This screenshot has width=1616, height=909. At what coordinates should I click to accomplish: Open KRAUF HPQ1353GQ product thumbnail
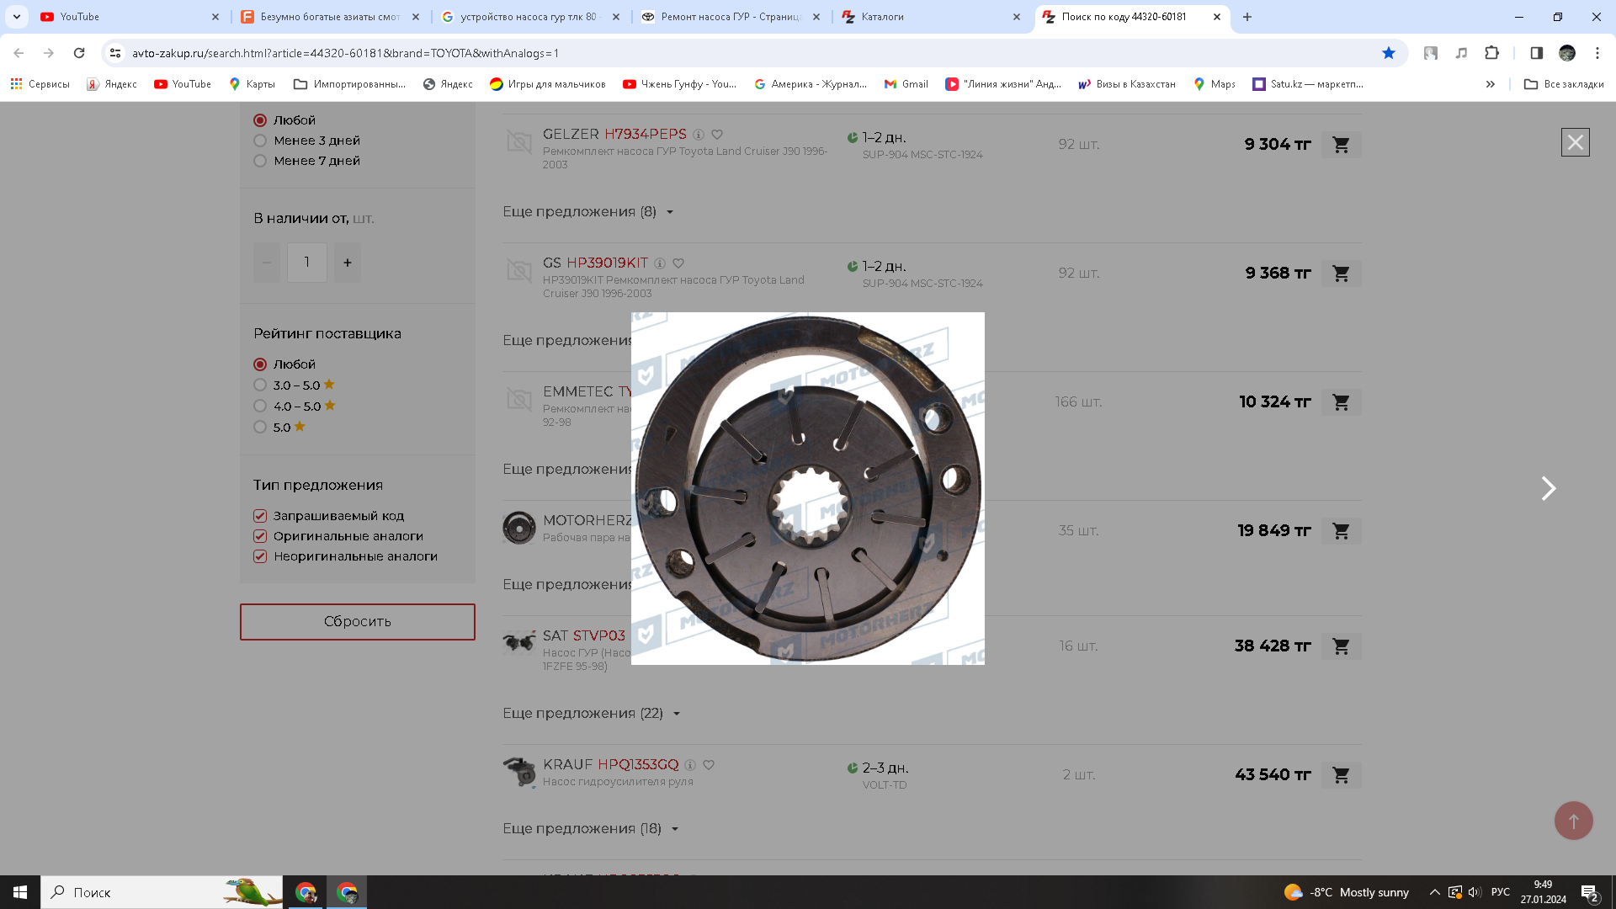519,772
